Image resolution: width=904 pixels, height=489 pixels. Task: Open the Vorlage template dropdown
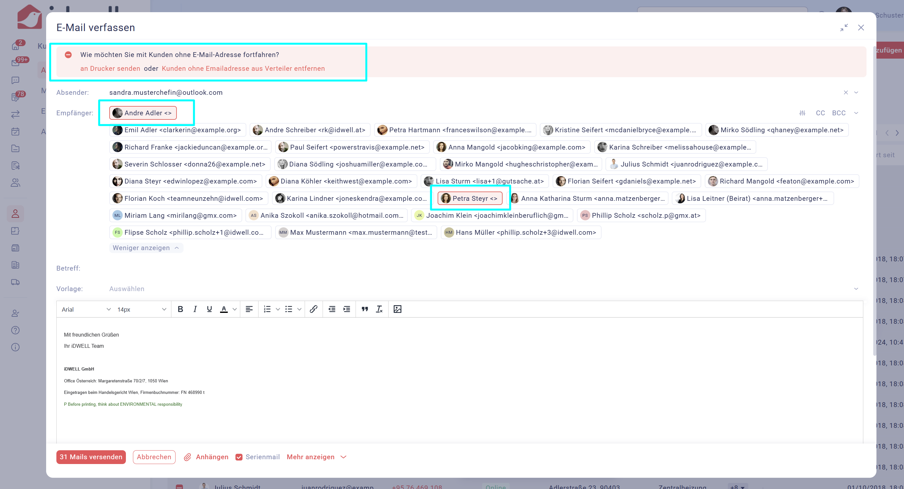[x=484, y=289]
